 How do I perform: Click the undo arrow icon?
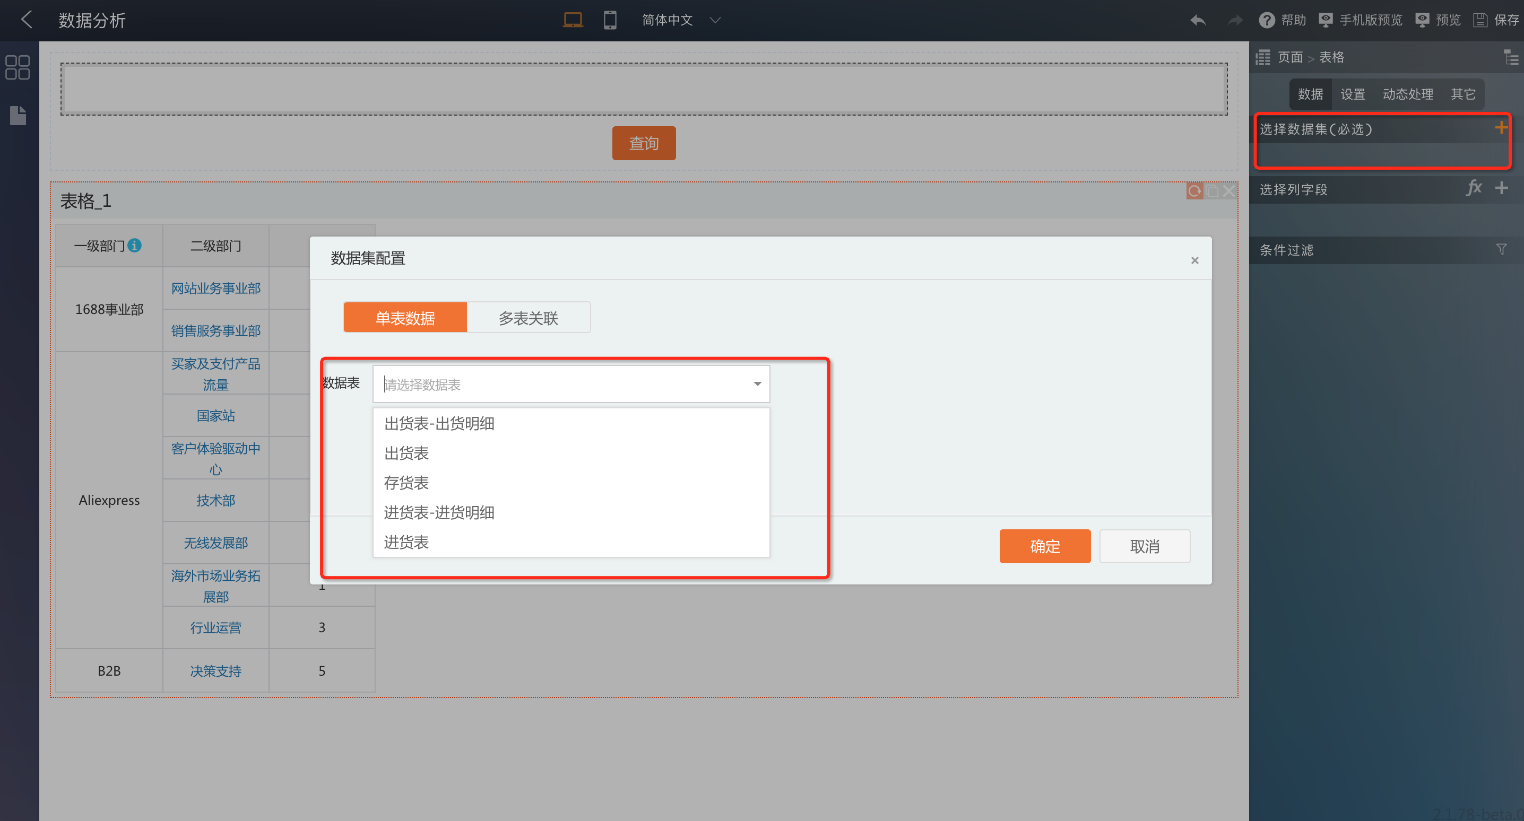coord(1198,20)
